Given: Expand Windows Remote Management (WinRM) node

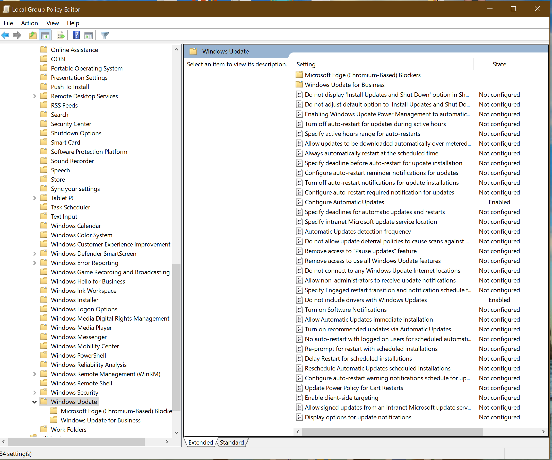Looking at the screenshot, I should pos(34,374).
